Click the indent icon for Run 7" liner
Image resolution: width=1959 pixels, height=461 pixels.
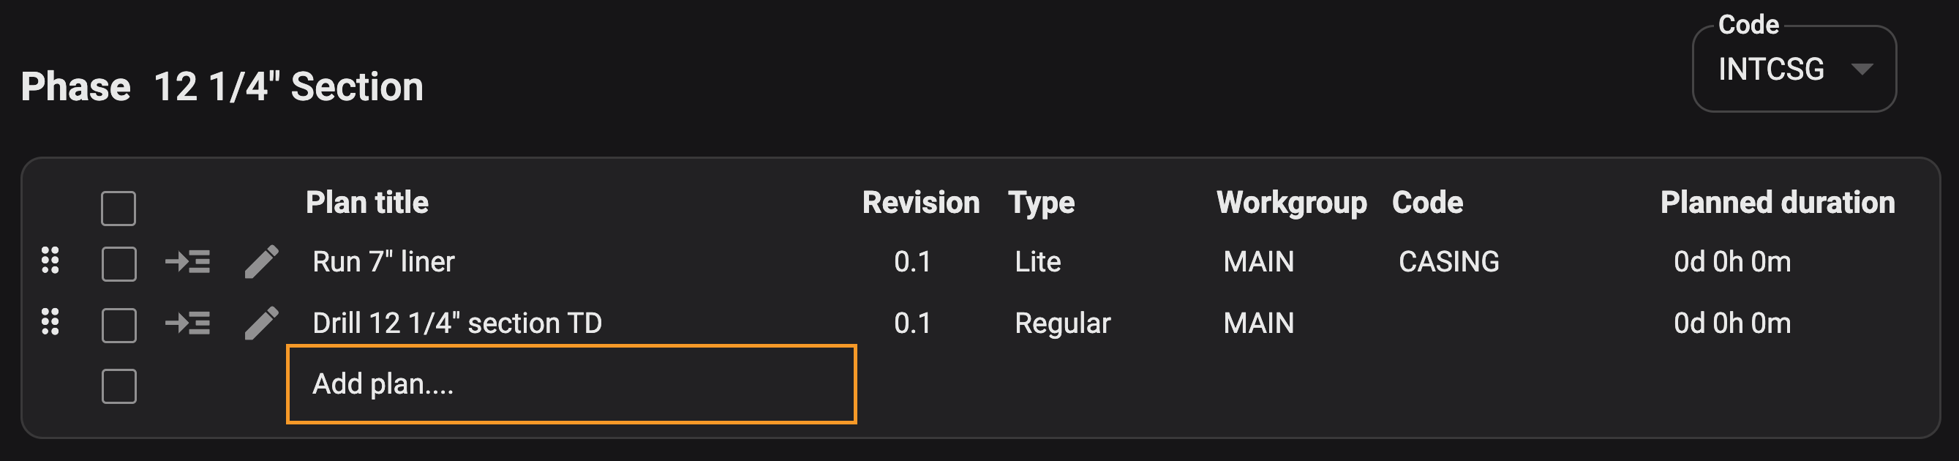point(188,262)
